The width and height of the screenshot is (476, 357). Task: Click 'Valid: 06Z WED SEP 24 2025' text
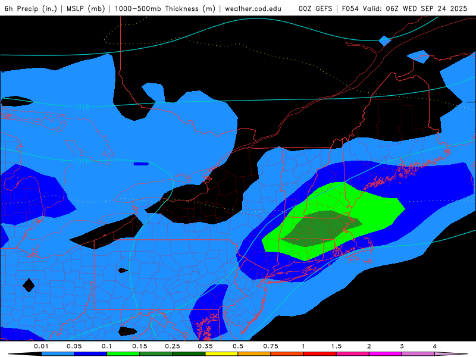click(414, 8)
